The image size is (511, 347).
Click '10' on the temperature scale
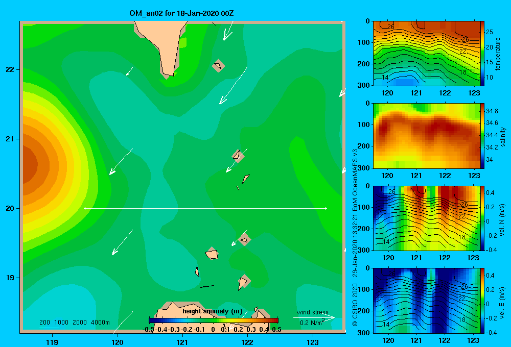pos(490,78)
